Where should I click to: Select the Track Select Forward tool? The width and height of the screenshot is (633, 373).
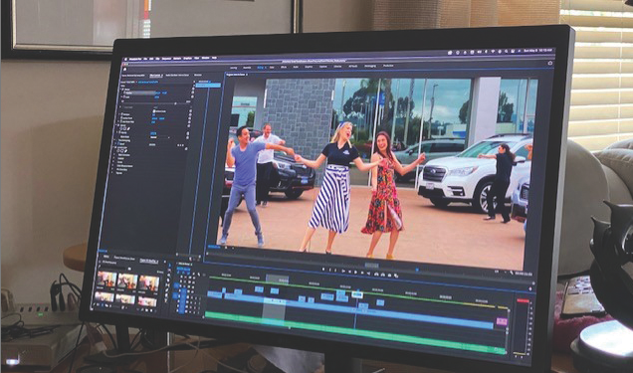click(169, 270)
